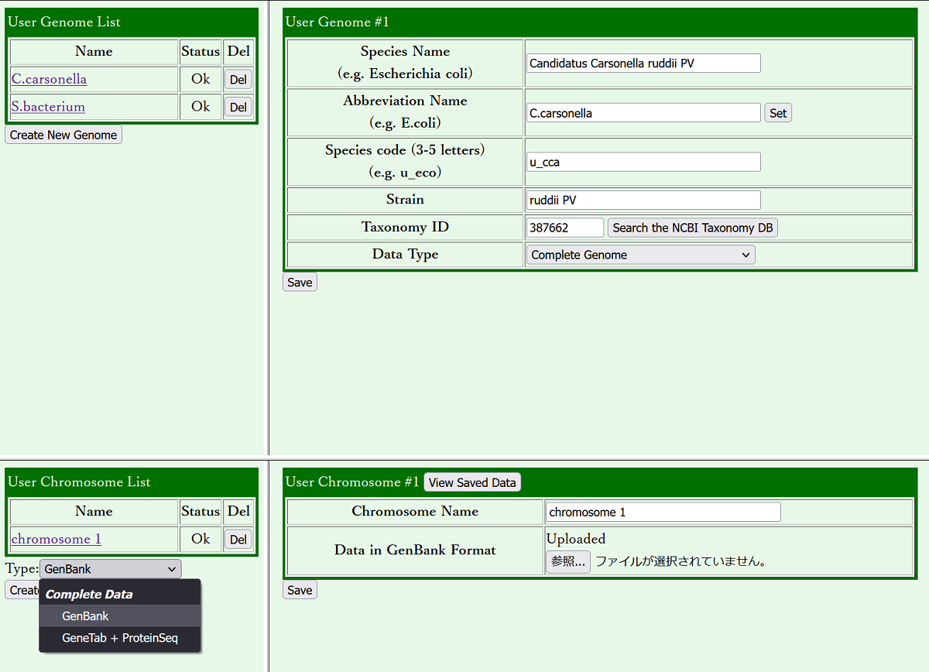This screenshot has height=672, width=929.
Task: Delete the S.bacterium genome entry
Action: click(238, 108)
